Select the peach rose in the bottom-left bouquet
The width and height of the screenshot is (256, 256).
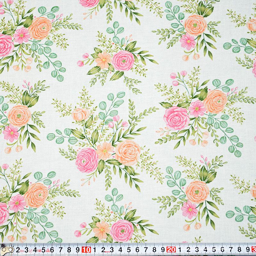coord(36,195)
